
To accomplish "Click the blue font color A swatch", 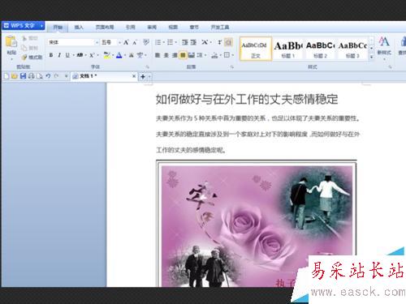I will click(119, 55).
